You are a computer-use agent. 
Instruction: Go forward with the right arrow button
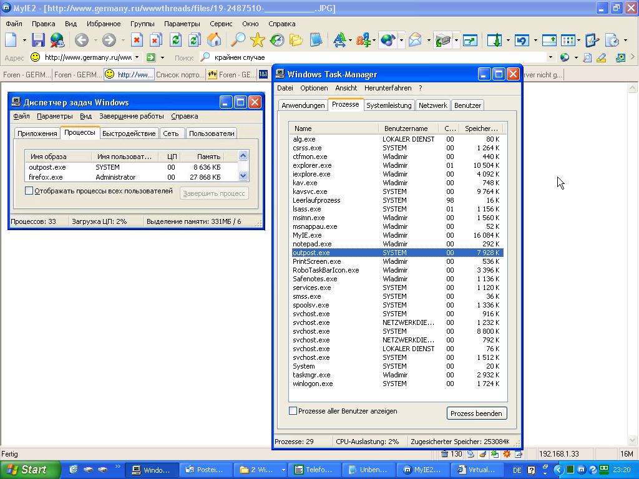(x=109, y=40)
